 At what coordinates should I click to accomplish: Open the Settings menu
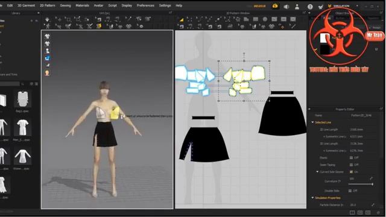[165, 5]
